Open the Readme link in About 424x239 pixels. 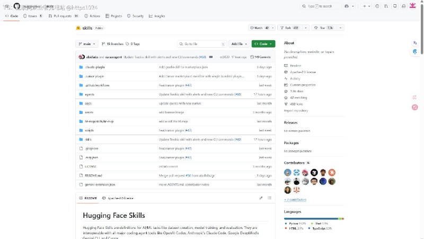click(x=293, y=66)
